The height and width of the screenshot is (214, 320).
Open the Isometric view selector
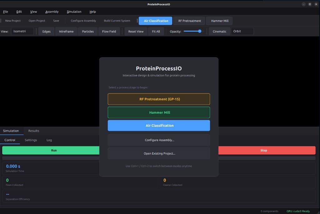[x=22, y=31]
